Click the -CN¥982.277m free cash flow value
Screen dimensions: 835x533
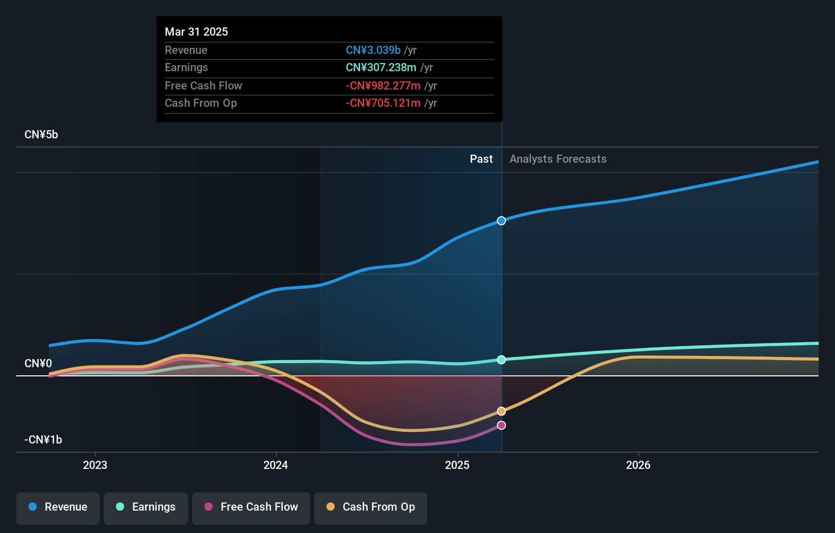pyautogui.click(x=383, y=86)
